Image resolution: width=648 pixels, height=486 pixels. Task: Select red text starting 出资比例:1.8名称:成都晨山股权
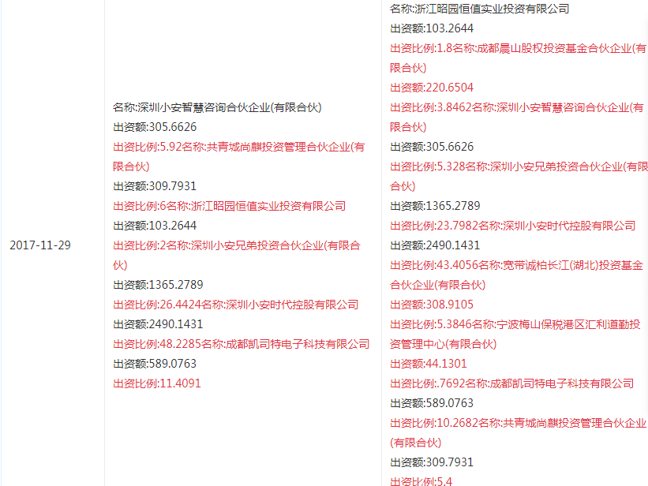(519, 58)
